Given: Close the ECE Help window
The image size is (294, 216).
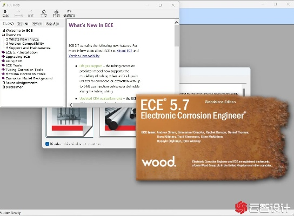Looking at the screenshot, I should (173, 5).
